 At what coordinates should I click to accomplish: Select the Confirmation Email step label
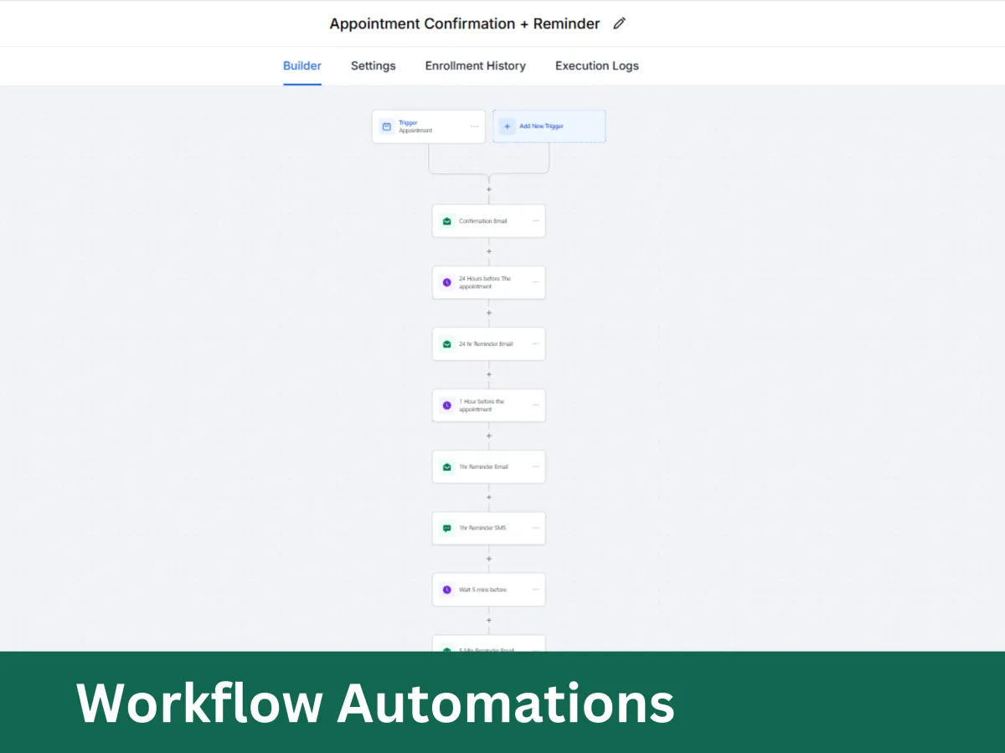[x=483, y=221]
